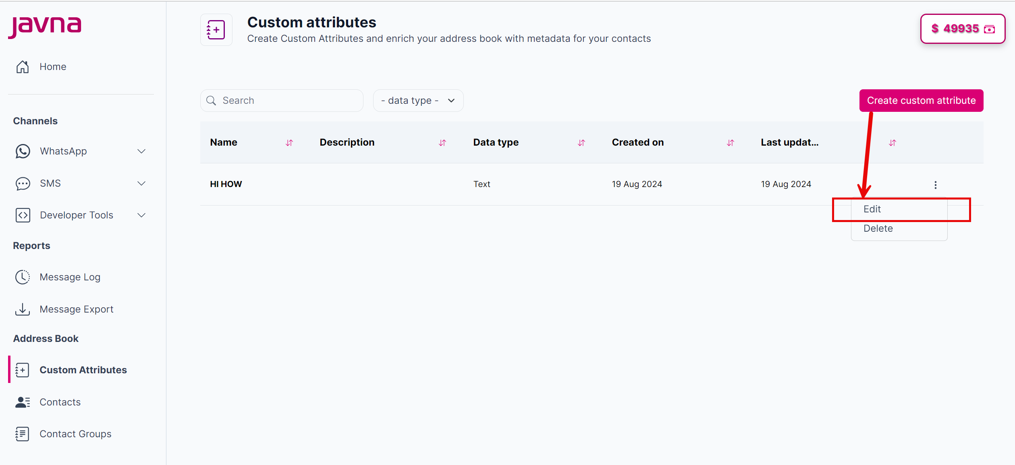Expand the WhatsApp submenu chevron
This screenshot has height=465, width=1015.
click(x=141, y=151)
